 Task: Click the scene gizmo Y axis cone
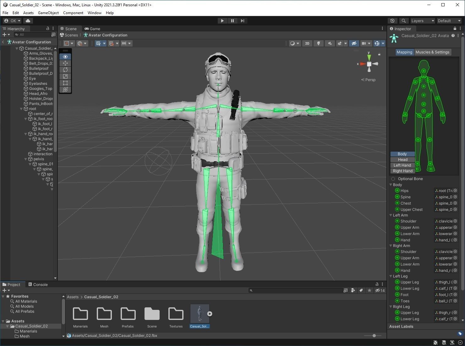[369, 57]
